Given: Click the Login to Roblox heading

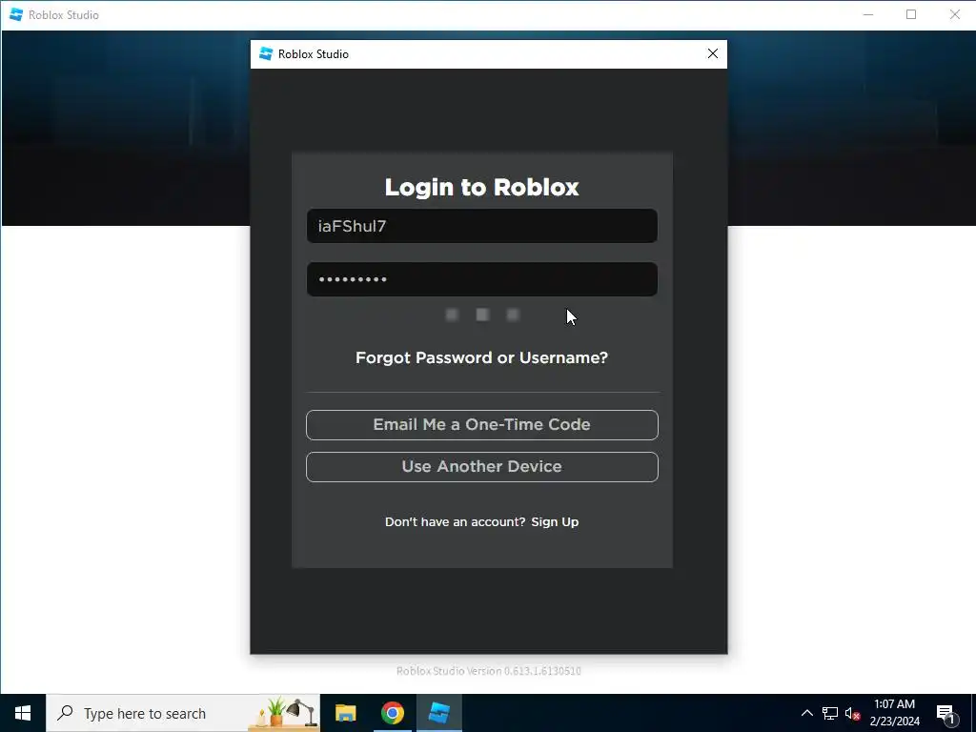Looking at the screenshot, I should point(481,187).
